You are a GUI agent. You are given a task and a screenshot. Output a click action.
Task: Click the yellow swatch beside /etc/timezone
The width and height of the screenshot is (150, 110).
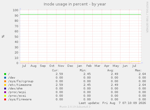(x=5, y=85)
